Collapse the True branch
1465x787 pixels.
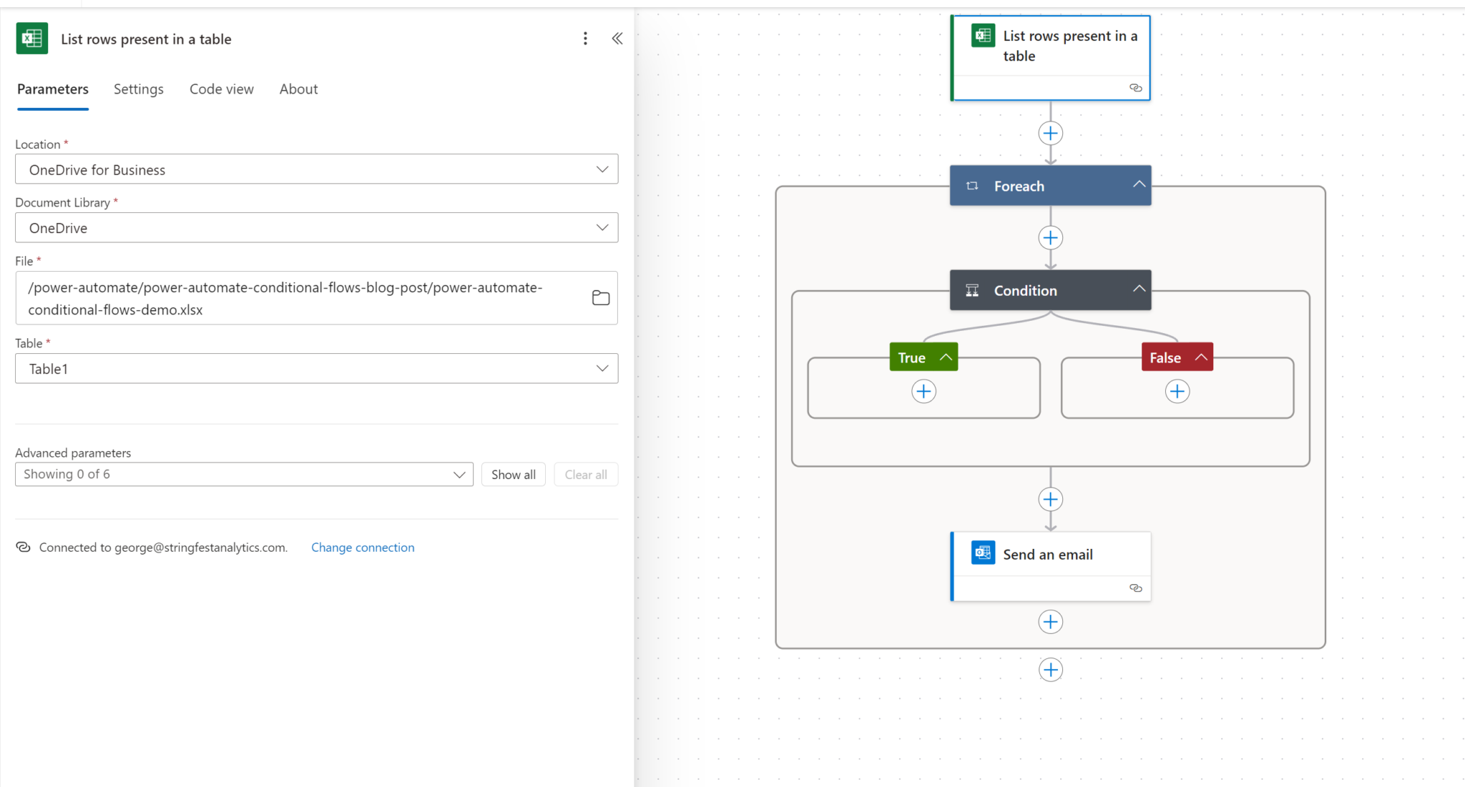tap(945, 357)
